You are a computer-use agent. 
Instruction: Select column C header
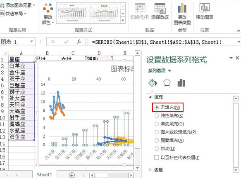tap(73, 53)
